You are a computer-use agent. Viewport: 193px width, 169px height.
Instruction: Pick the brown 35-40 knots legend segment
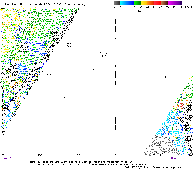(164, 3)
